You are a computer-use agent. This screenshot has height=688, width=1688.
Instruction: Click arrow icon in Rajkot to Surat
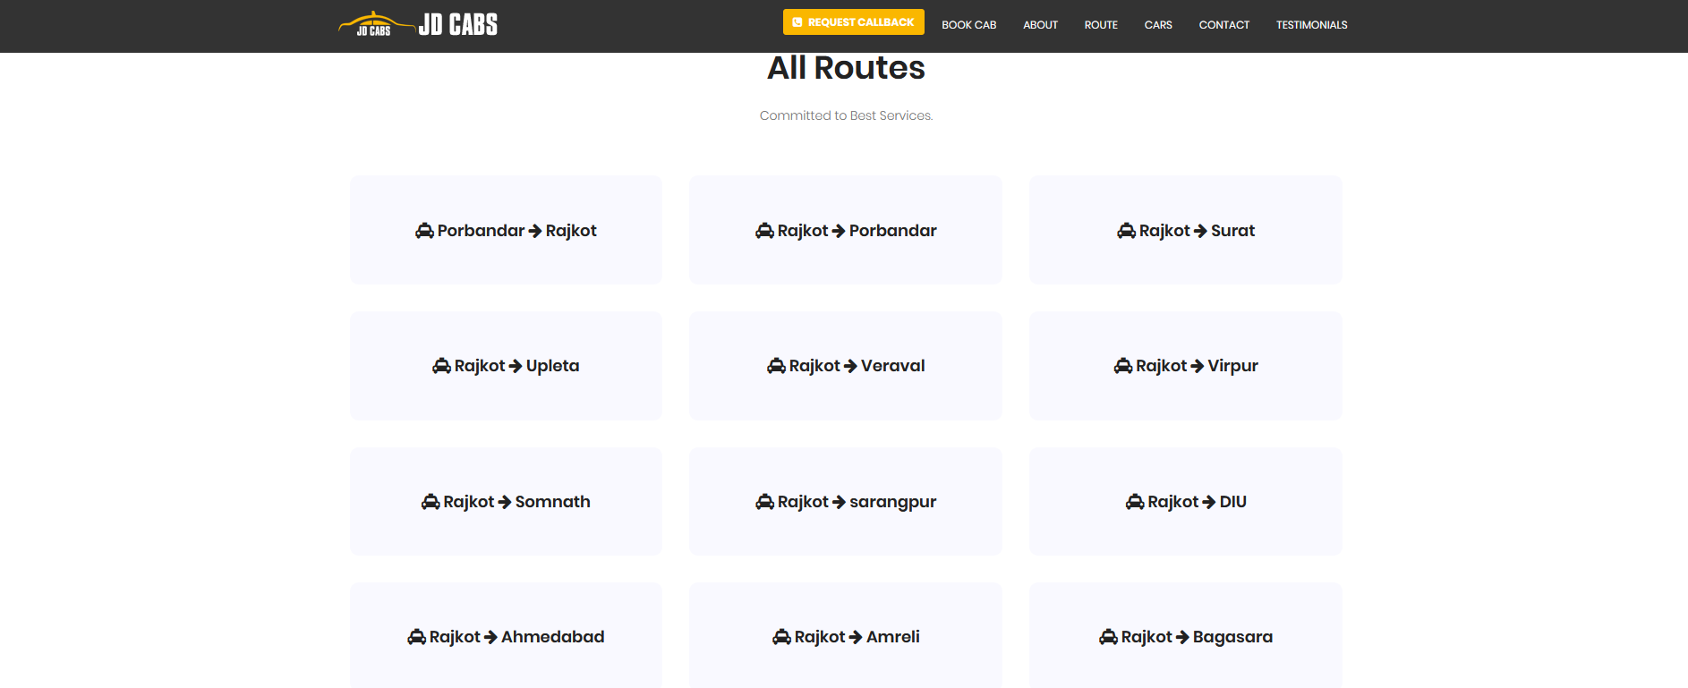click(1200, 231)
